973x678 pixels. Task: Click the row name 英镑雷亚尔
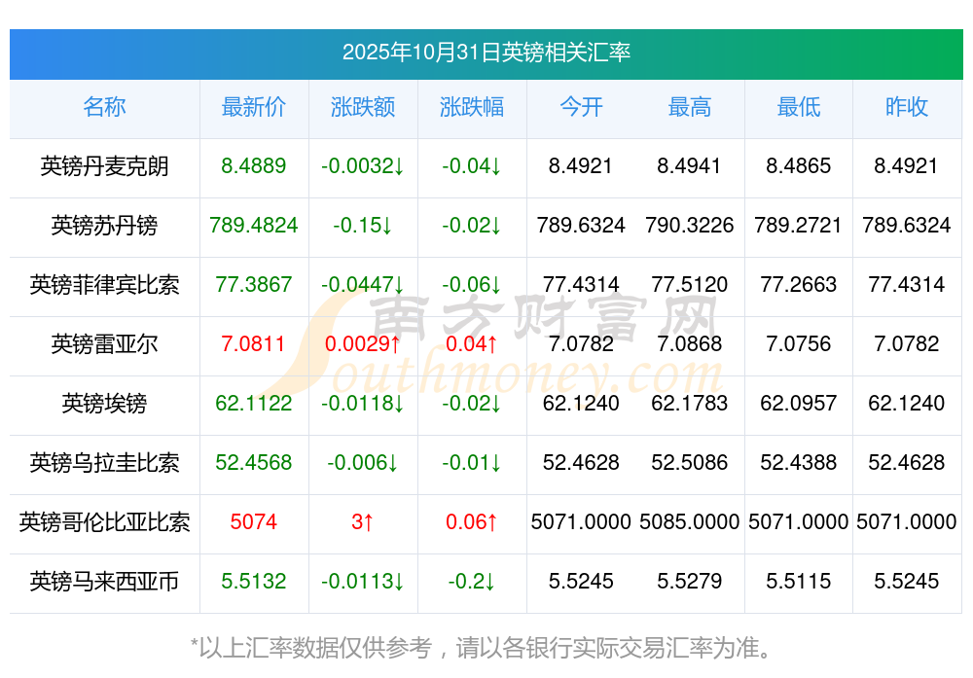[x=104, y=343]
